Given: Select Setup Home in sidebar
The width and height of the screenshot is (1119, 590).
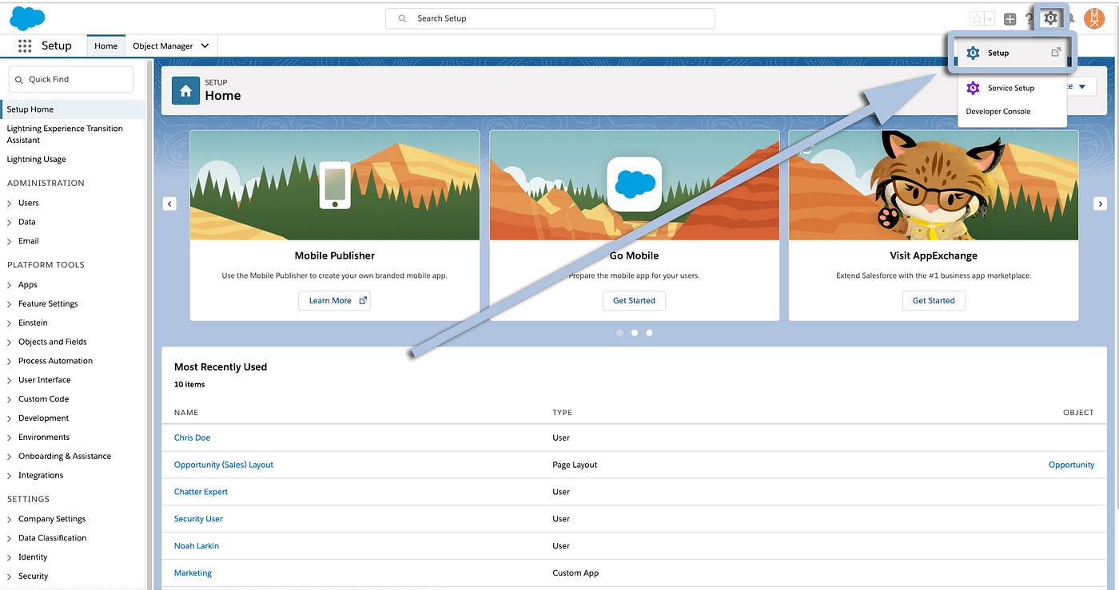Looking at the screenshot, I should tap(73, 109).
